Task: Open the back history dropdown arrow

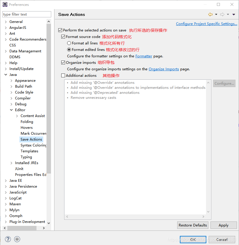Action: 216,14
